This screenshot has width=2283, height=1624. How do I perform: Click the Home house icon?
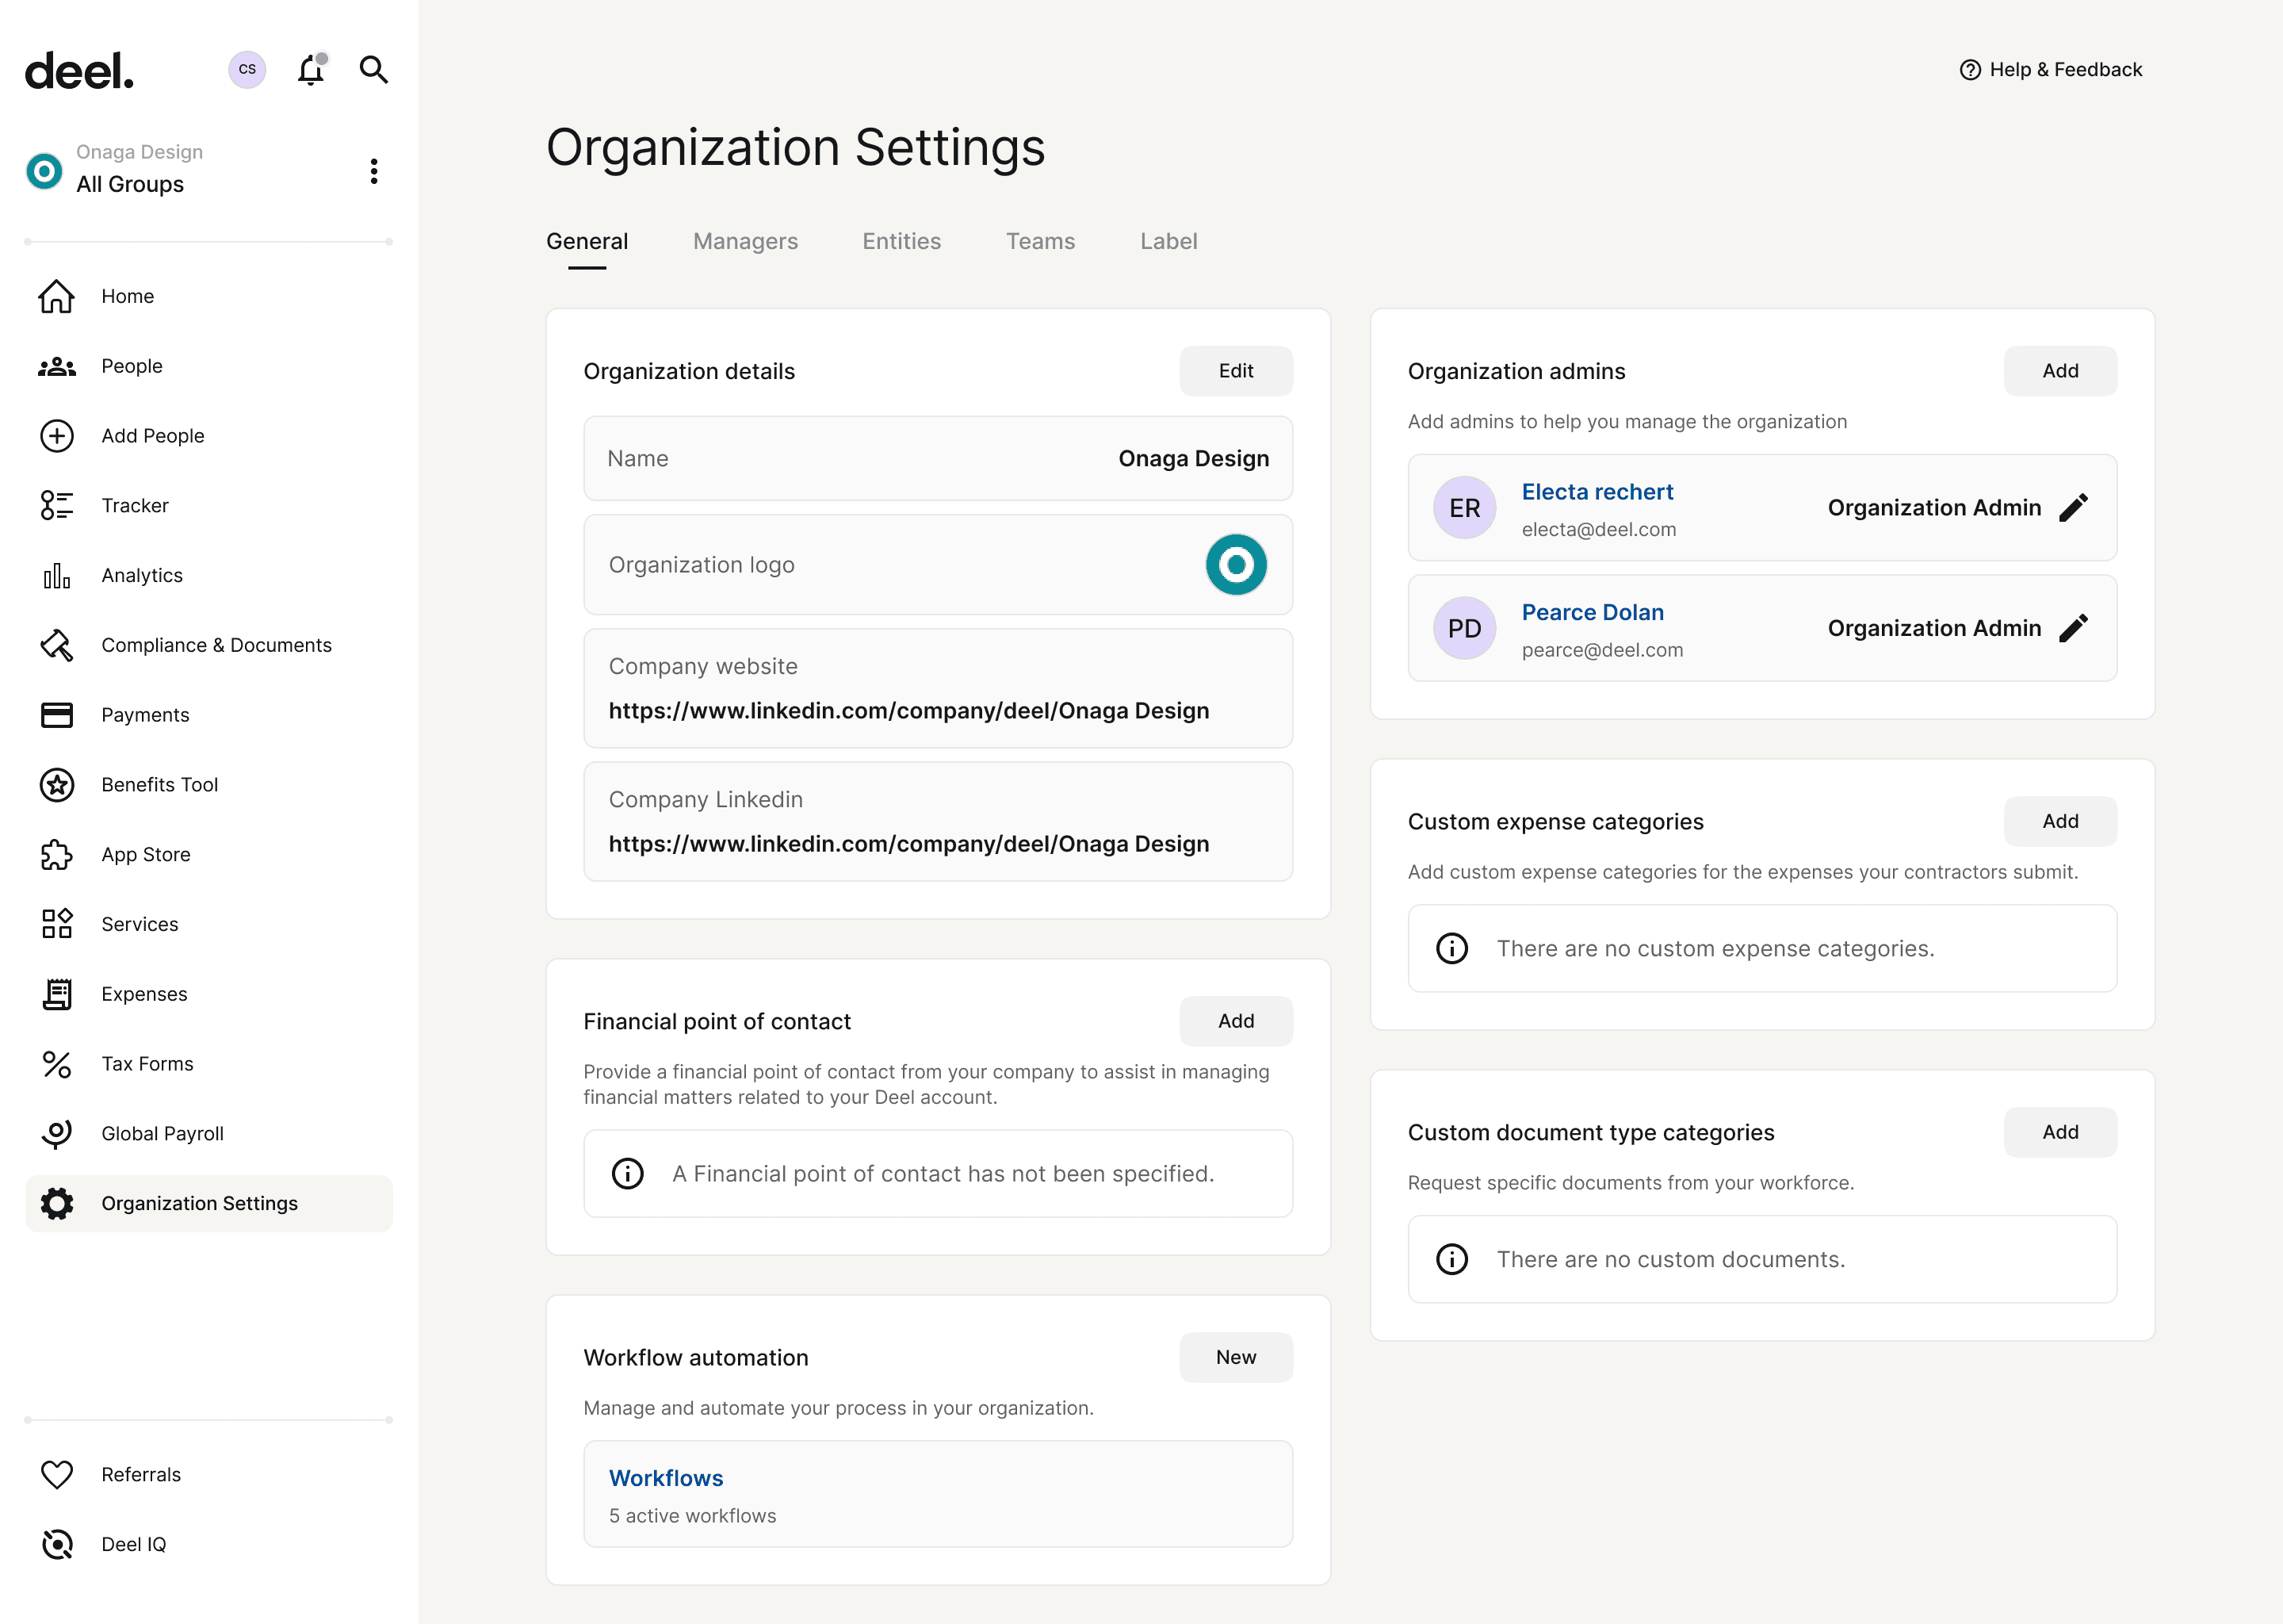(57, 296)
